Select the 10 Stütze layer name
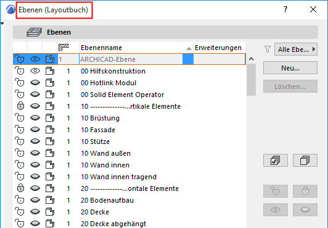The width and height of the screenshot is (328, 228). click(x=95, y=141)
